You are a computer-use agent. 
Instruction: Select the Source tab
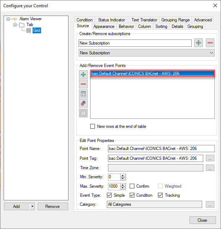(83, 26)
